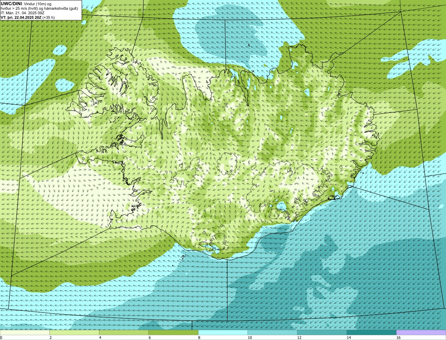This screenshot has height=340, width=446.
Task: Click the legend scale label "16"
Action: 398,338
